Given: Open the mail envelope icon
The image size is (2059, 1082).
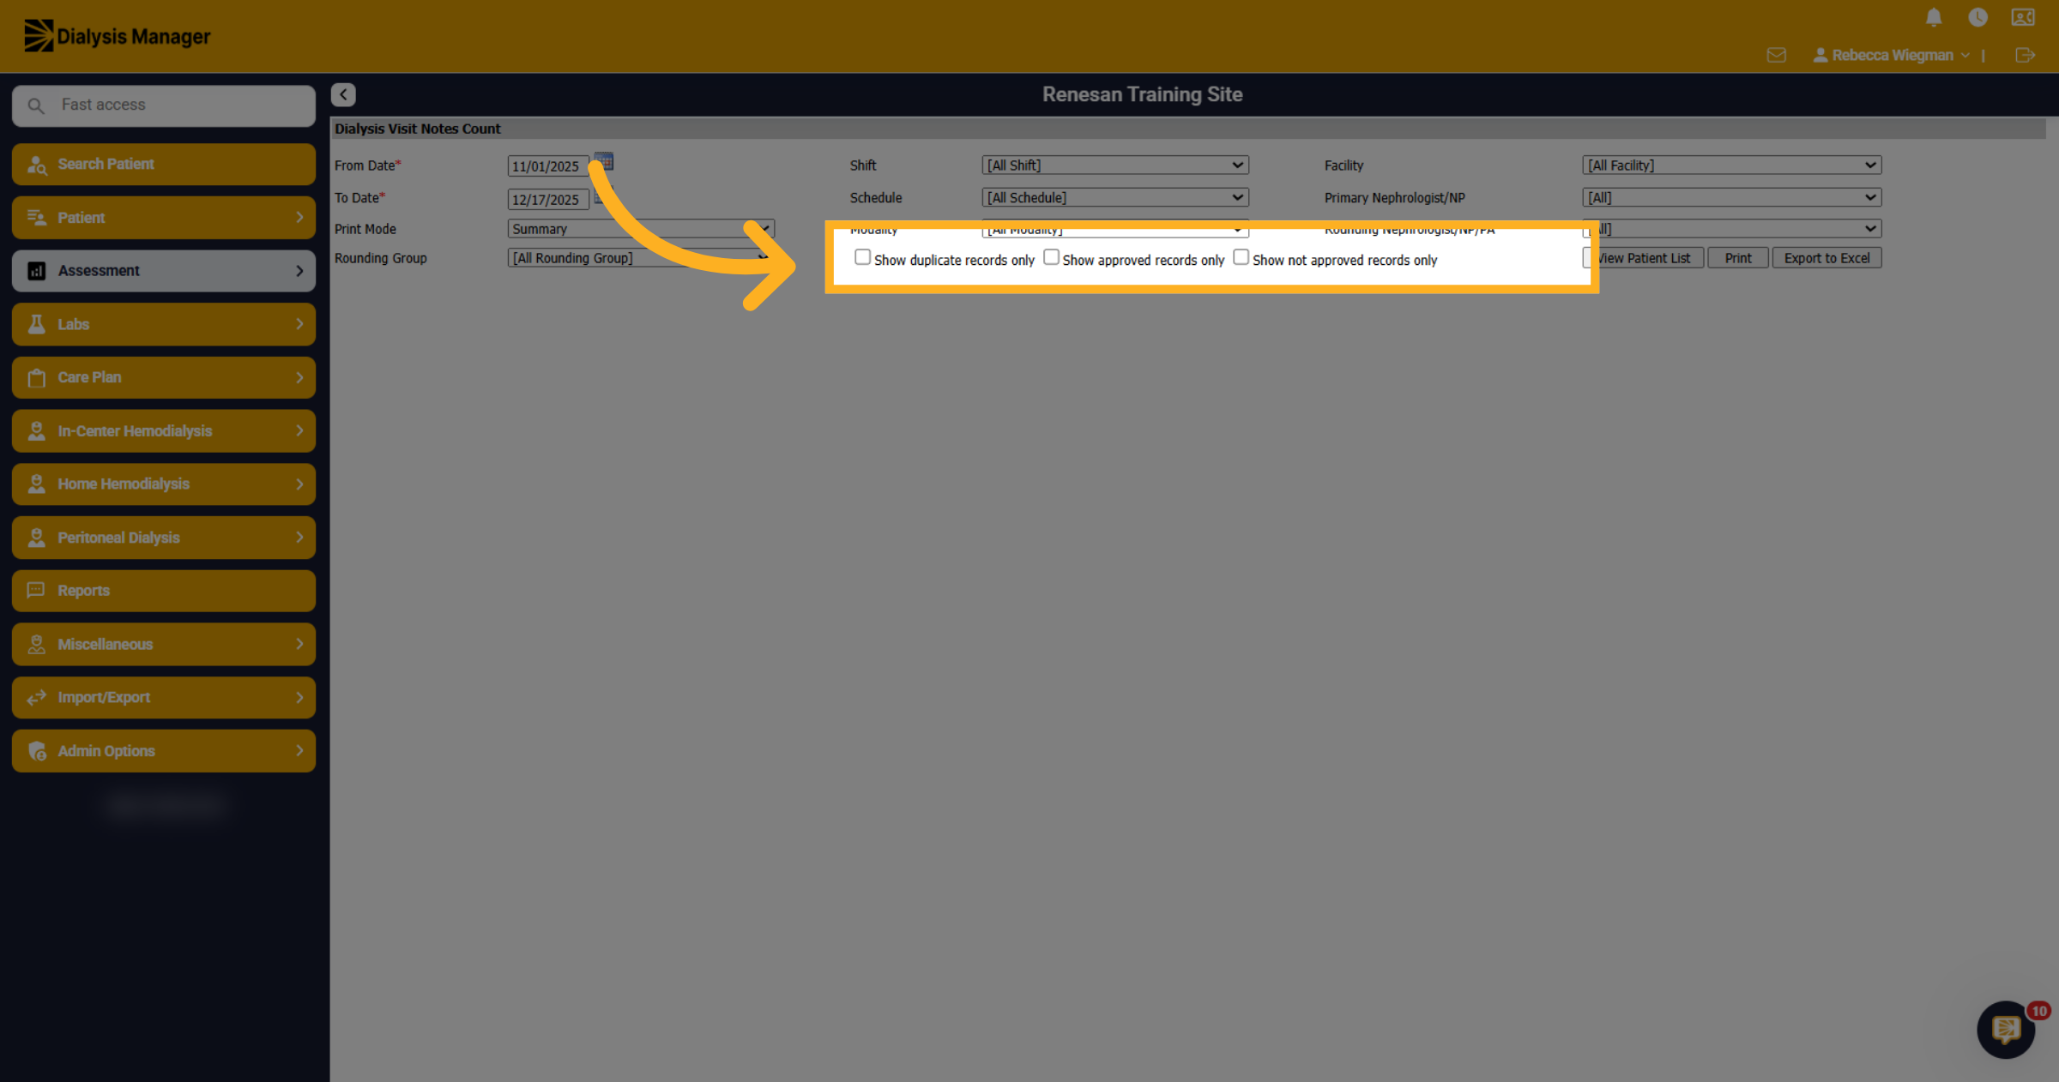Looking at the screenshot, I should 1777,55.
